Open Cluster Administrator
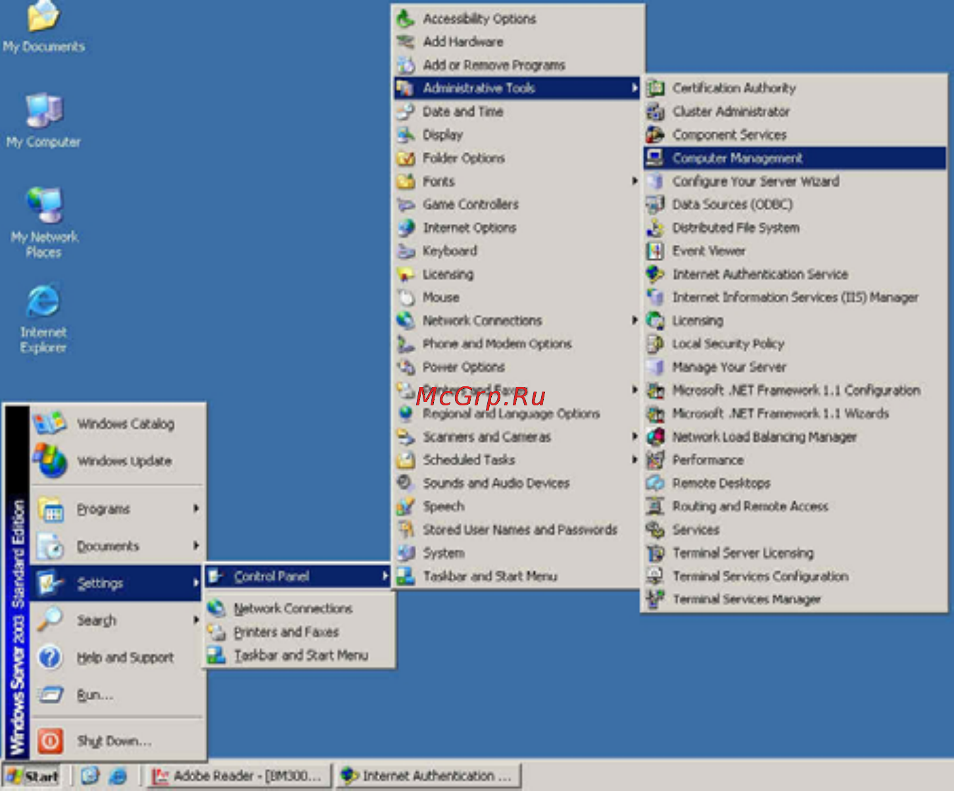 (x=794, y=111)
